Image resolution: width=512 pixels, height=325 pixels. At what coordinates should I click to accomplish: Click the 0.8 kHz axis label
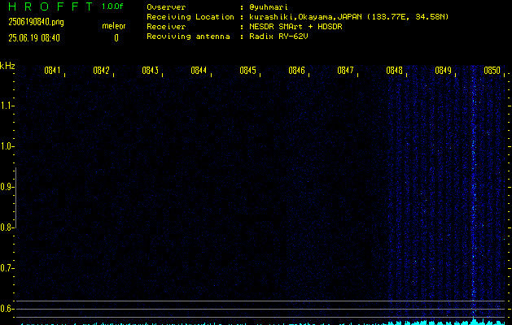(6, 227)
